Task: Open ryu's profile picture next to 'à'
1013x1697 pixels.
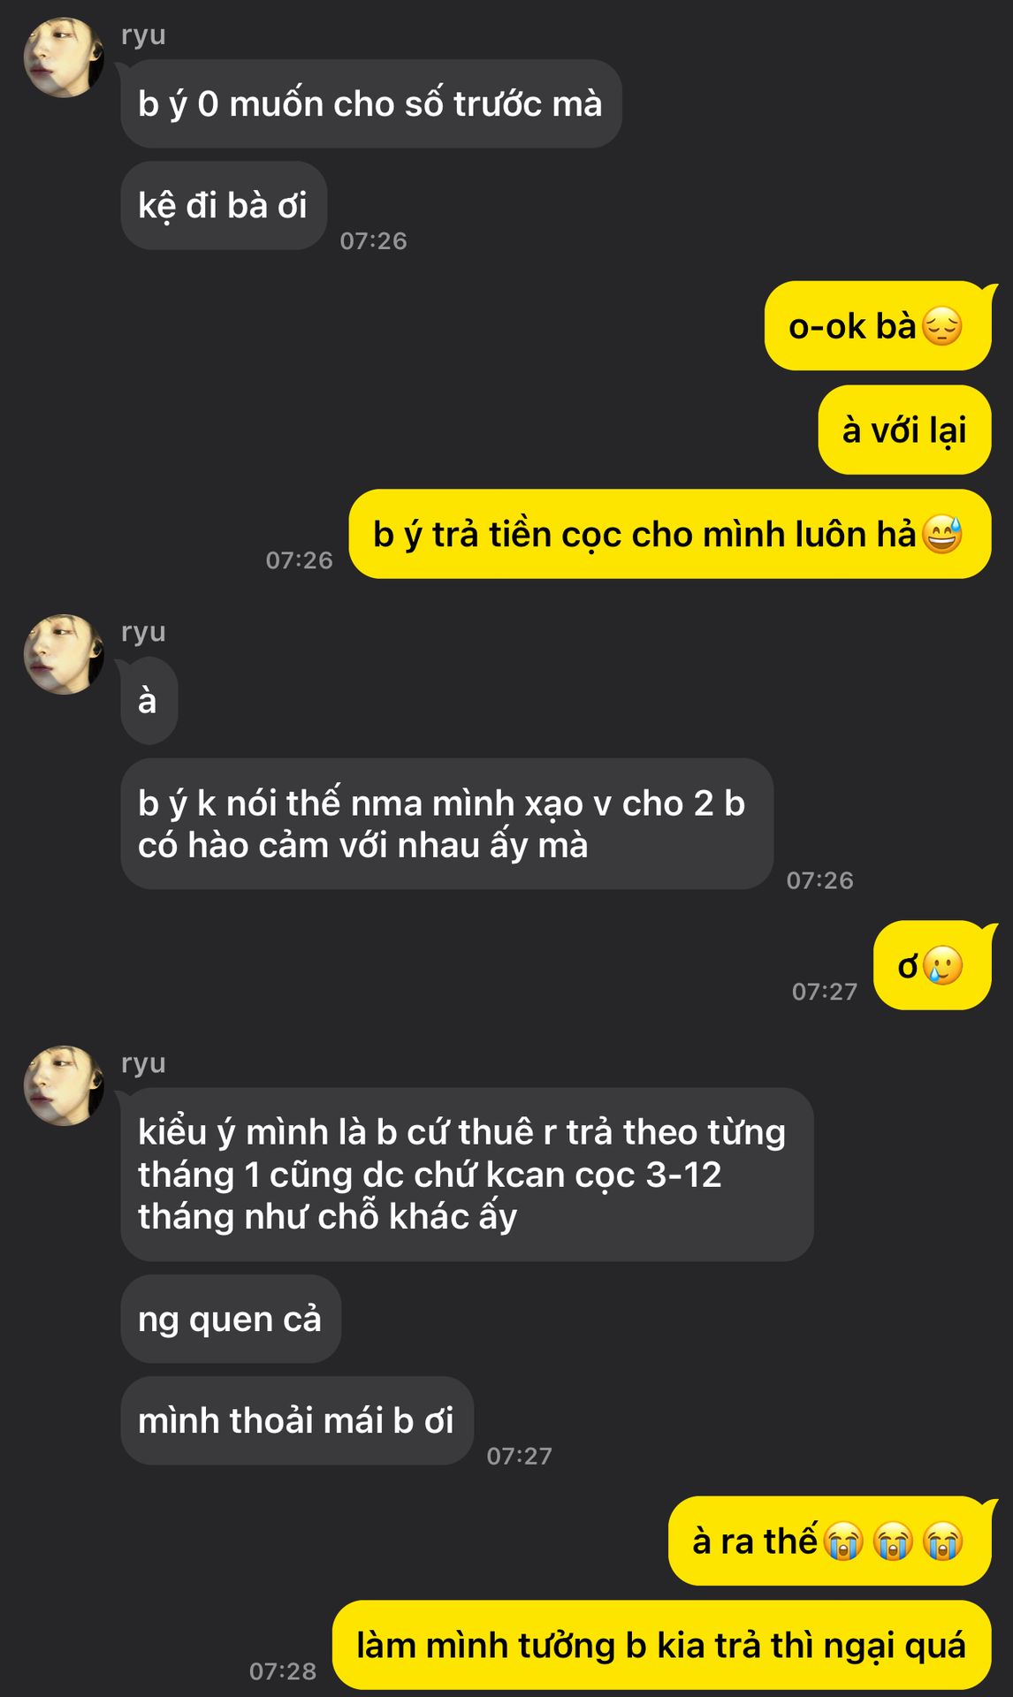Action: click(x=64, y=654)
